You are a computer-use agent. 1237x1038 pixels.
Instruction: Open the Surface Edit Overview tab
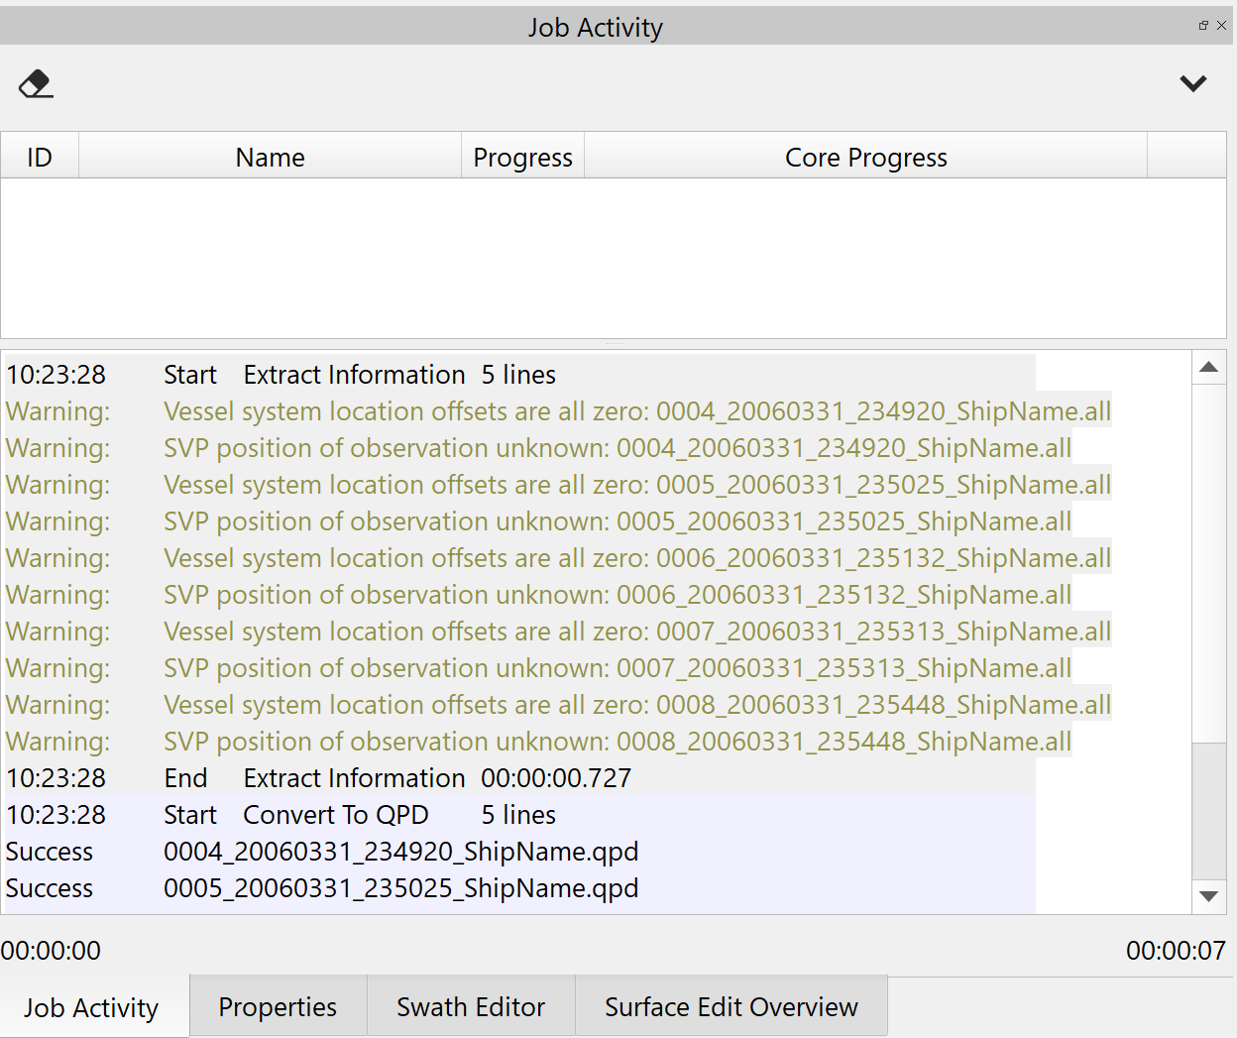point(731,1007)
